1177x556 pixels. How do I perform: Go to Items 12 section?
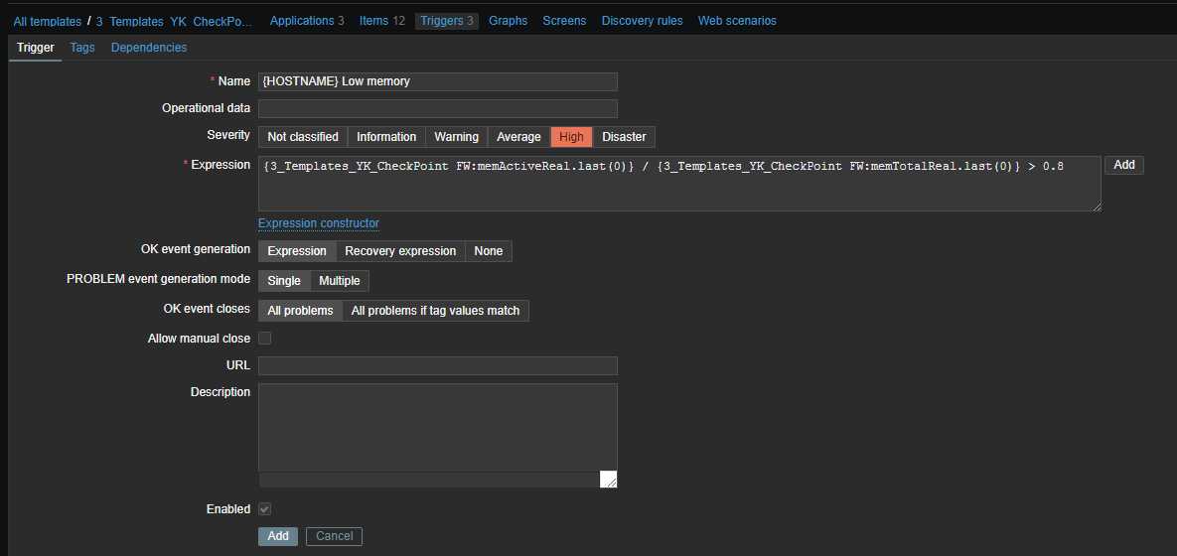point(382,20)
